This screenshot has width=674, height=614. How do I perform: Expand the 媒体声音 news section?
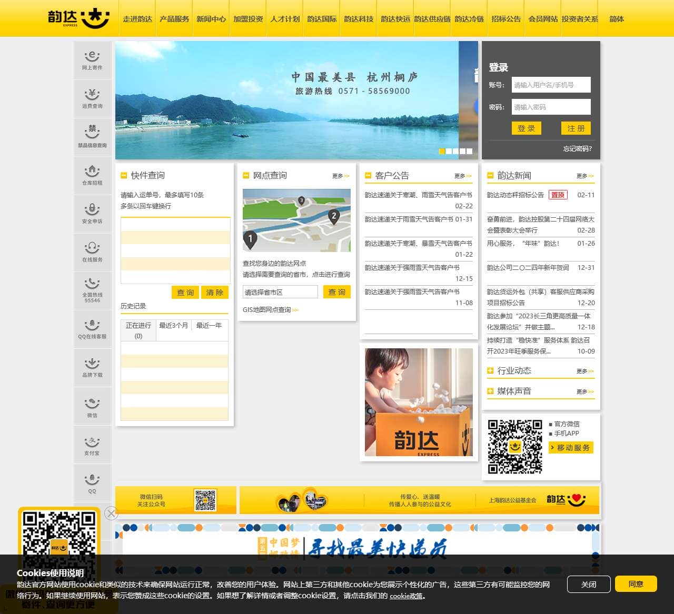click(x=490, y=391)
